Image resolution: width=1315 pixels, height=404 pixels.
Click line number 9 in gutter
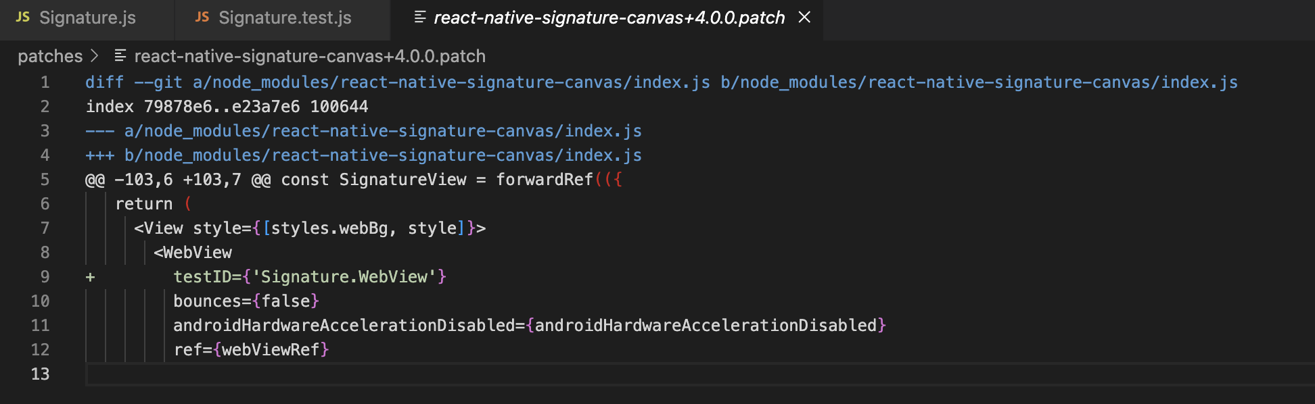[45, 277]
